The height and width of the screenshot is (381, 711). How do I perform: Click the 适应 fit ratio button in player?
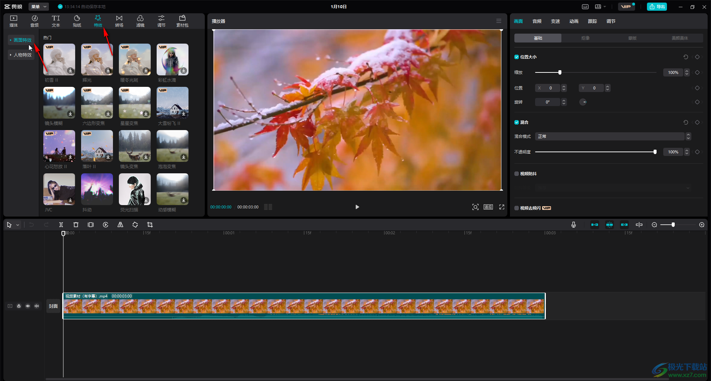click(488, 207)
